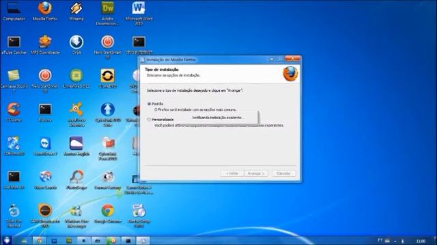Viewport: 437px width, 245px height.
Task: Open the PhotoScape shortcut
Action: pos(76,180)
